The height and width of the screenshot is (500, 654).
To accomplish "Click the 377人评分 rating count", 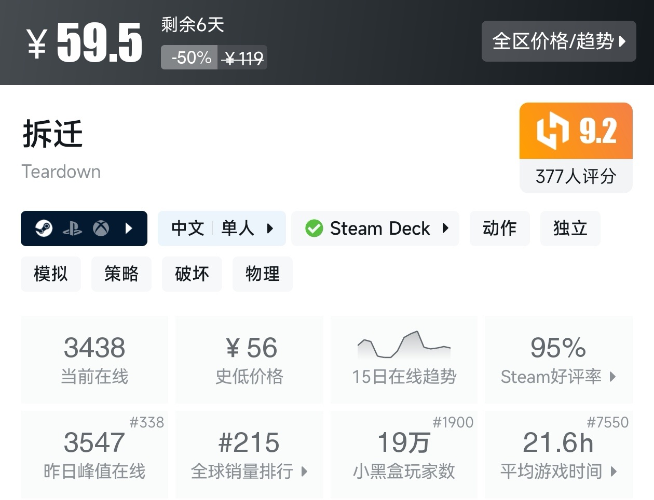I will (x=576, y=176).
